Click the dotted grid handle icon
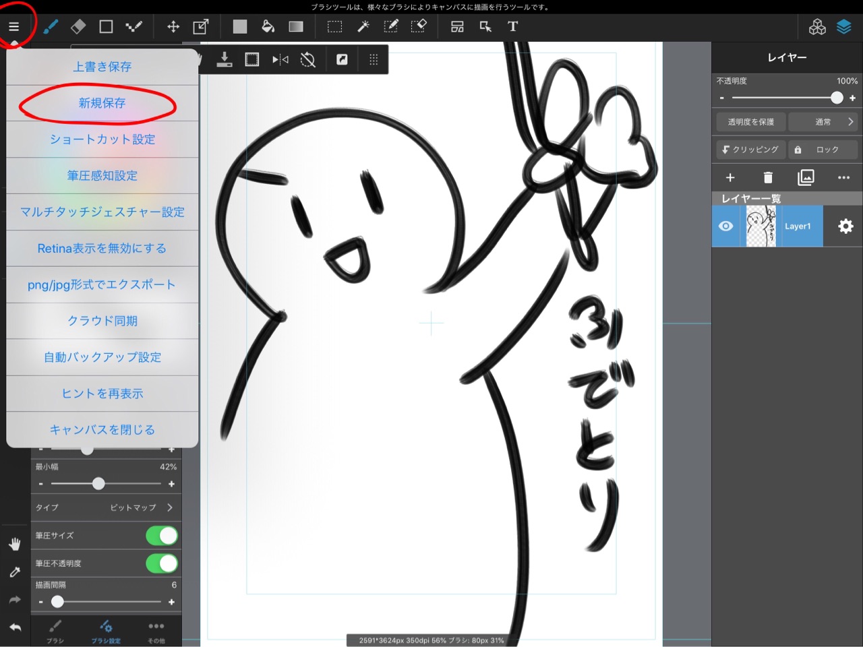The height and width of the screenshot is (647, 863). 374,60
